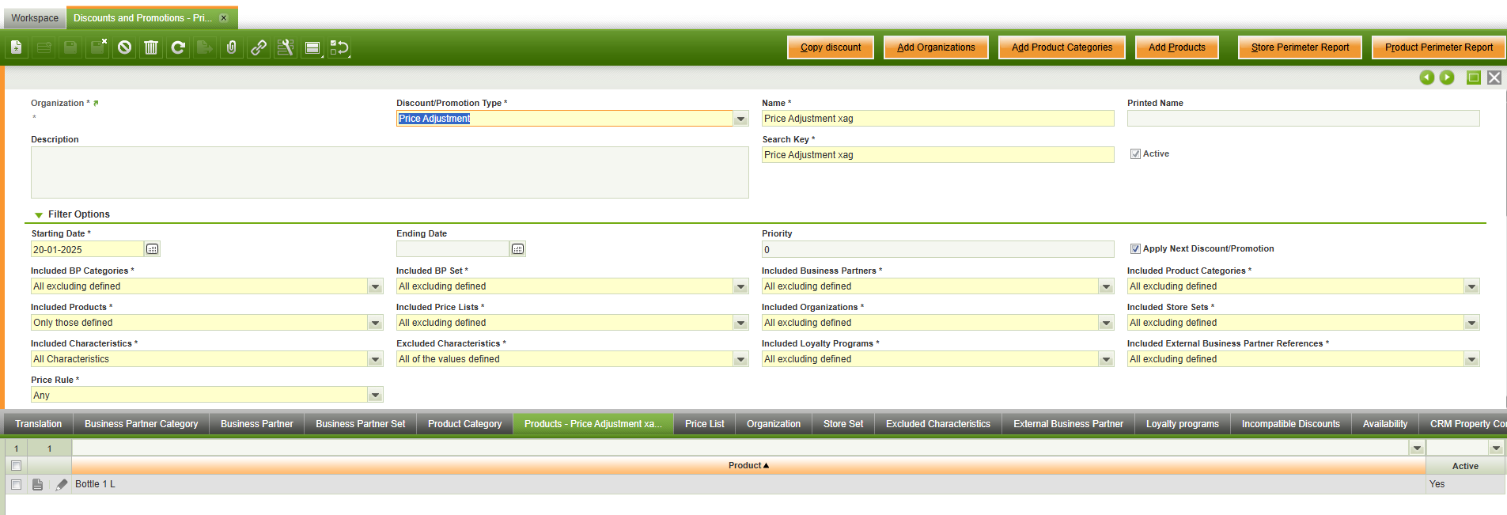1507x515 pixels.
Task: Open the Discount/Promotion Type dropdown
Action: 740,119
